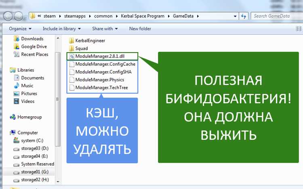Open the System Reserved drive
303x189 pixels.
pyautogui.click(x=38, y=164)
